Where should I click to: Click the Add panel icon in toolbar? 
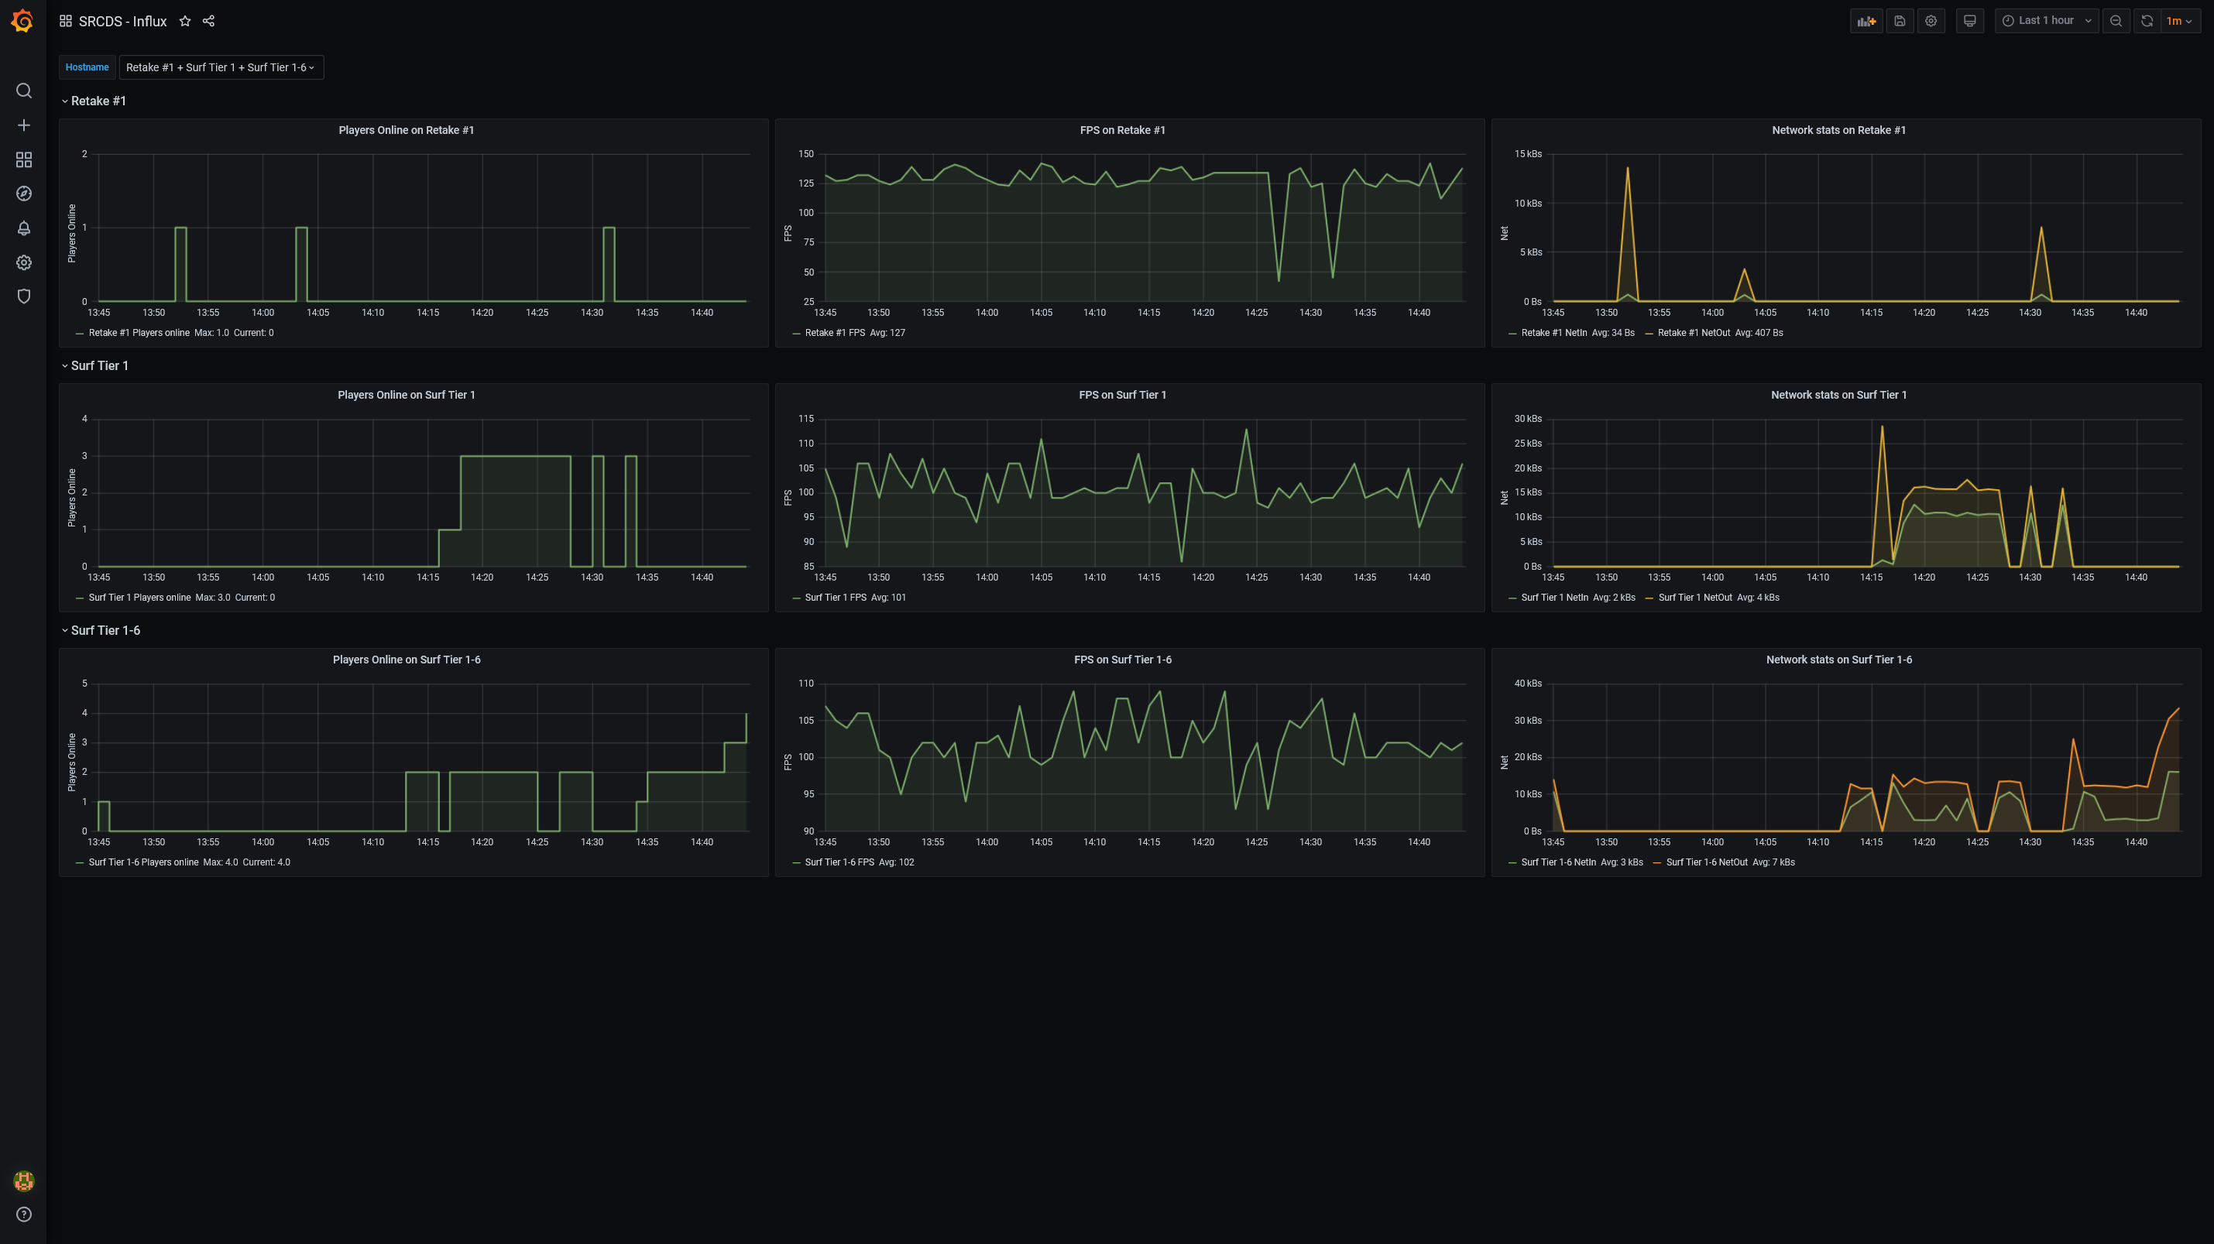pyautogui.click(x=1866, y=22)
